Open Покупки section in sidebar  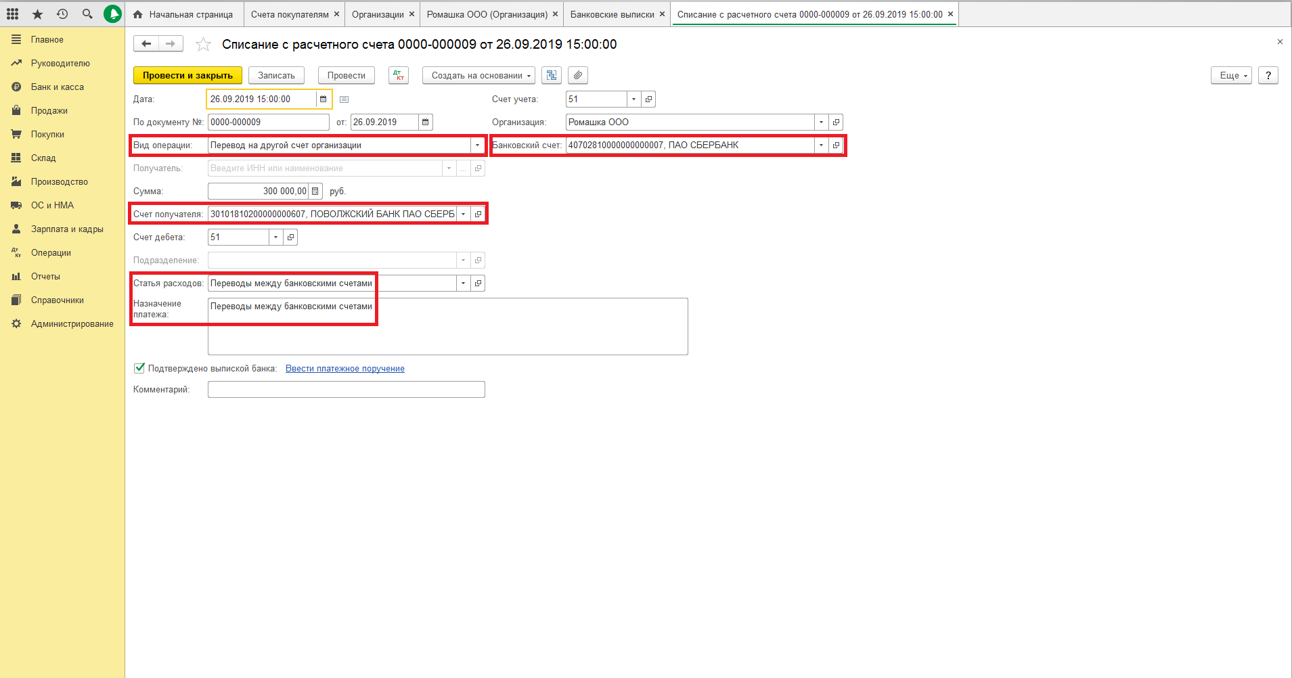47,134
